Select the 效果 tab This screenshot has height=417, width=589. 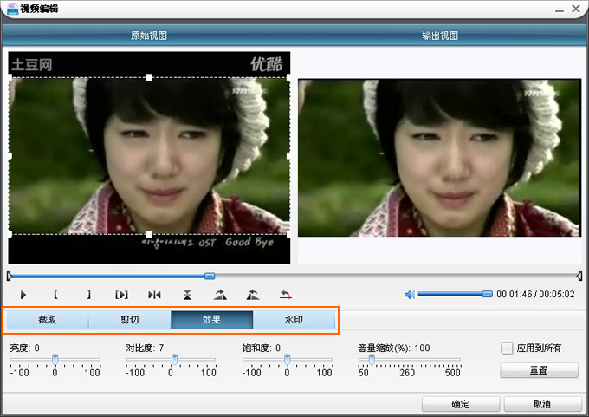pyautogui.click(x=211, y=320)
